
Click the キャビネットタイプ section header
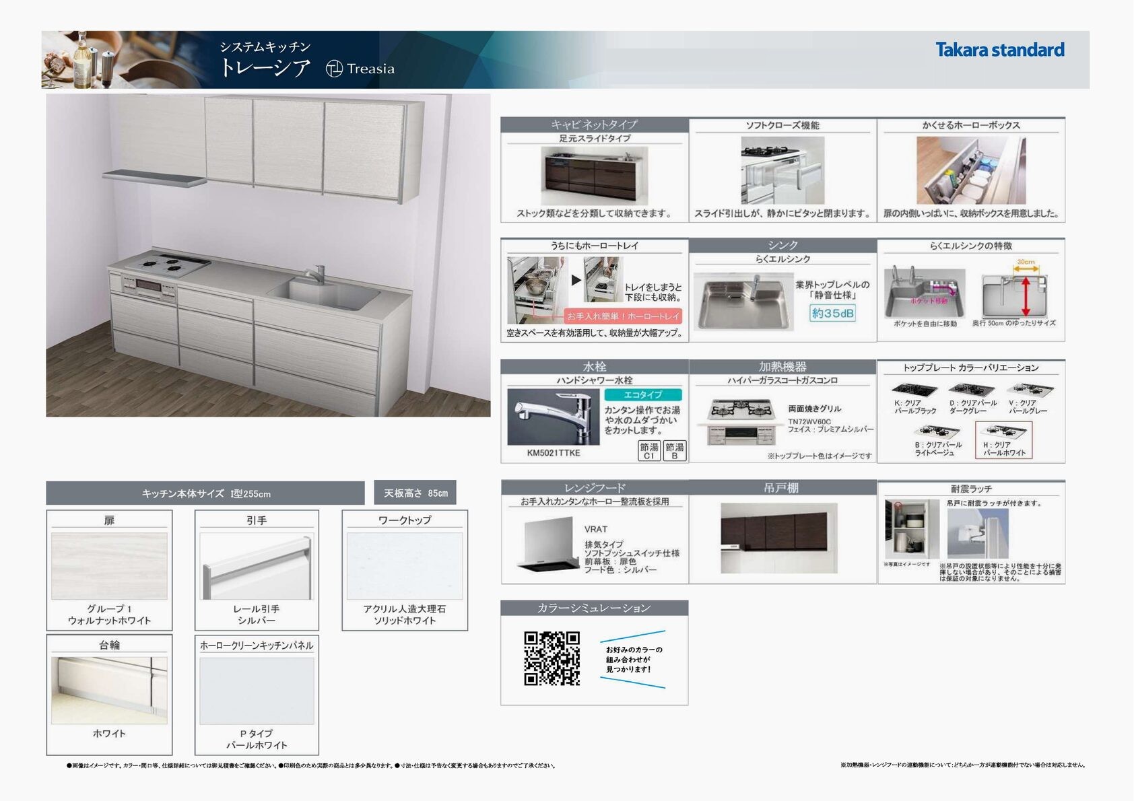click(x=595, y=125)
